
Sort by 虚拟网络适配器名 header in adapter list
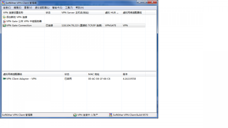[32, 74]
